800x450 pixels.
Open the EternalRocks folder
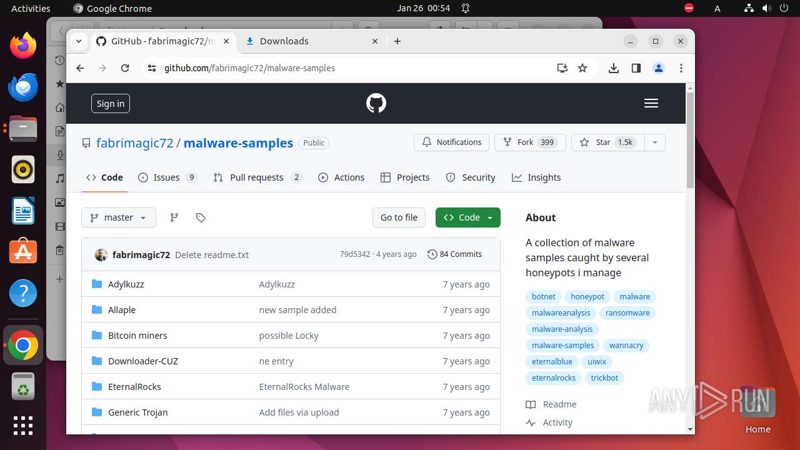[x=134, y=387]
